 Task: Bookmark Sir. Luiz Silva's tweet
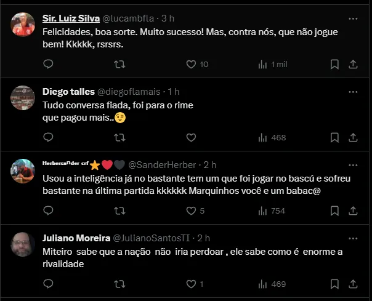334,64
